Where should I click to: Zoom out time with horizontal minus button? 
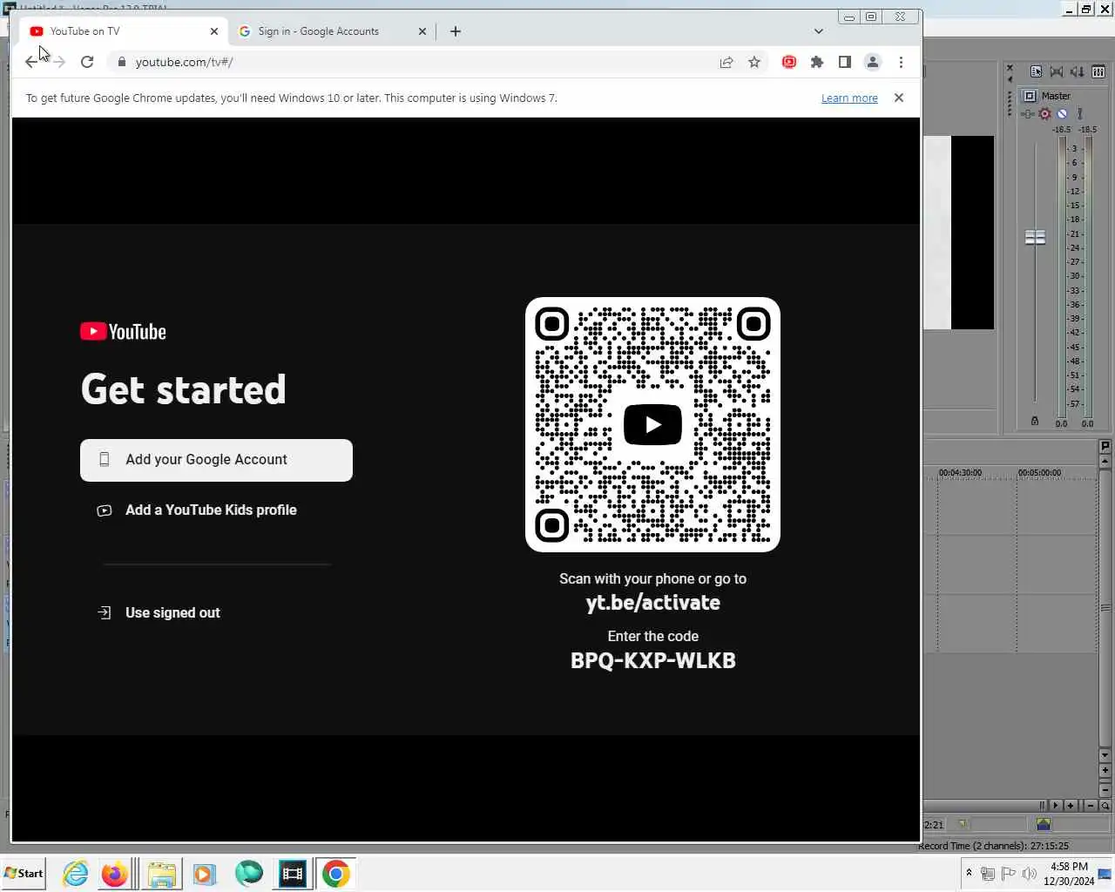click(x=1091, y=806)
